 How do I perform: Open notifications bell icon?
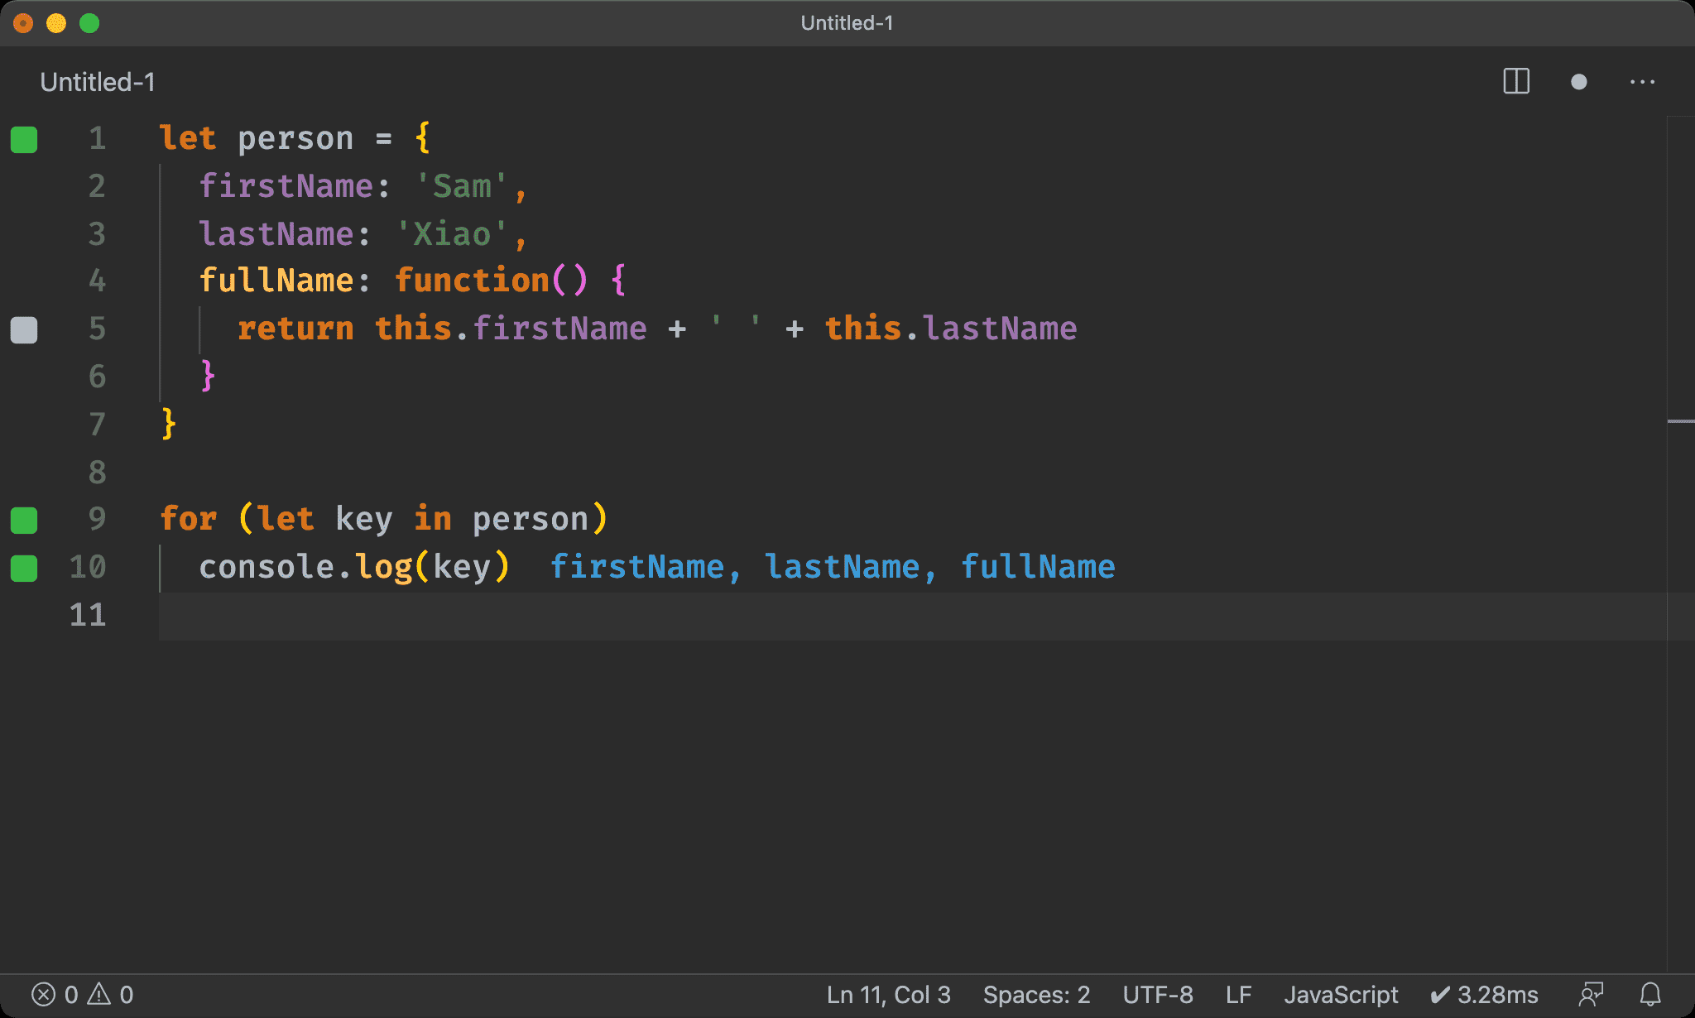(x=1650, y=994)
